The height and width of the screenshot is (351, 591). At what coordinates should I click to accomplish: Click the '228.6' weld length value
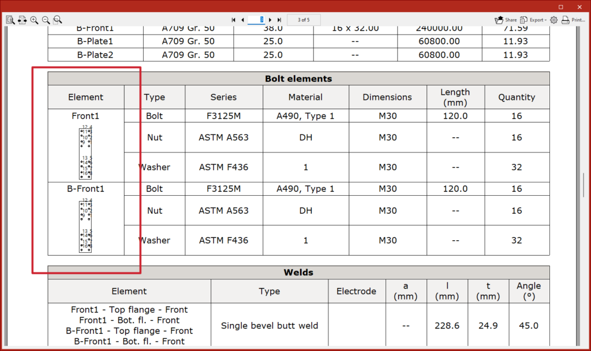tap(447, 326)
